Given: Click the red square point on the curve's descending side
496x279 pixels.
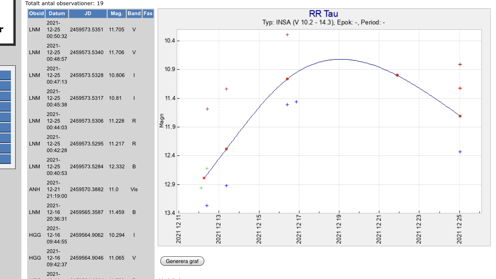Looking at the screenshot, I should pos(397,75).
